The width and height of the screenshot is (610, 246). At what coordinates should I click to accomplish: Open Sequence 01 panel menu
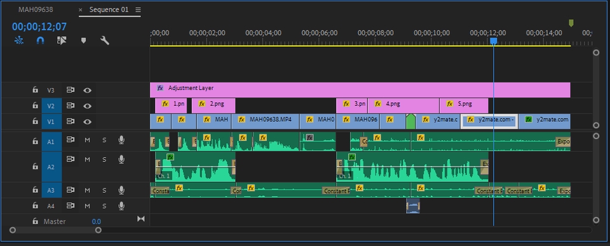[x=138, y=10]
